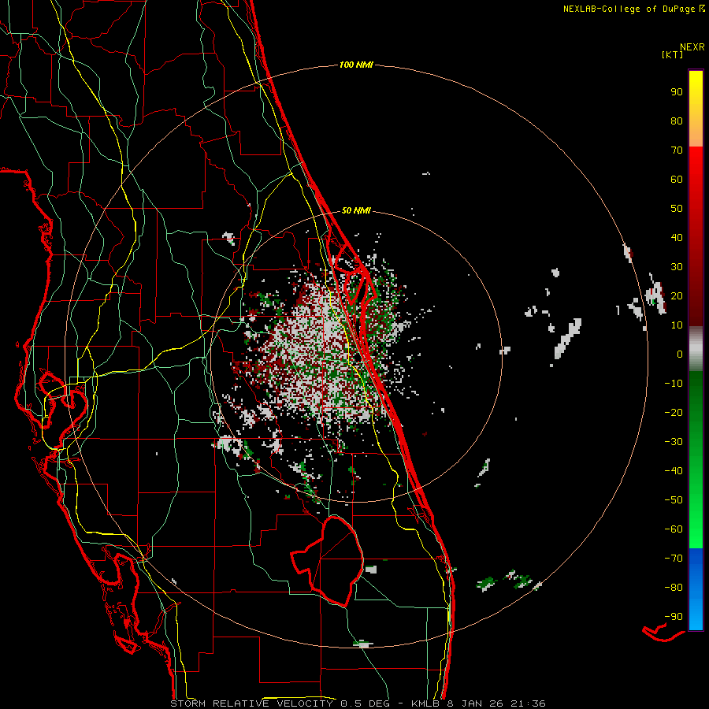Click the [KT] units label
Screen dimensions: 709x709
[672, 54]
